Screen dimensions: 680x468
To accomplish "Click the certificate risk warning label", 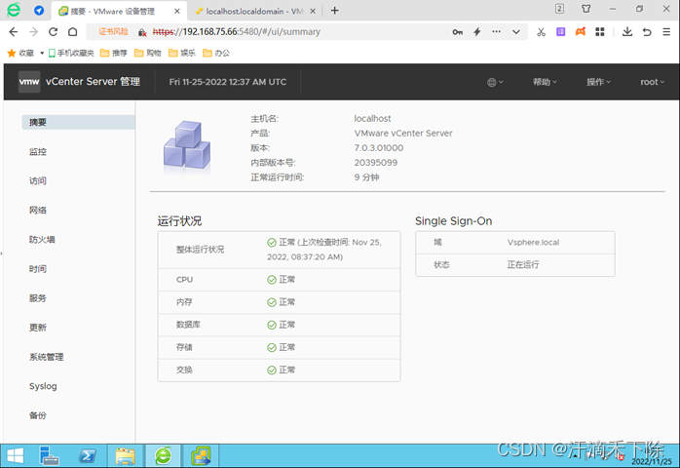I will pos(113,32).
